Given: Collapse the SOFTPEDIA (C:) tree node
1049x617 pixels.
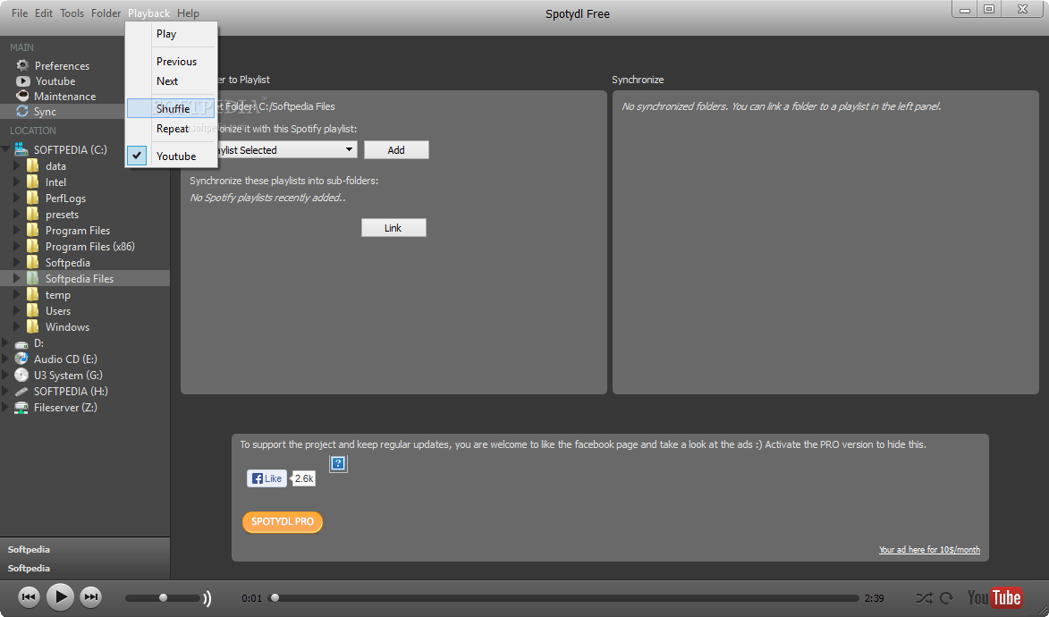Looking at the screenshot, I should 6,149.
